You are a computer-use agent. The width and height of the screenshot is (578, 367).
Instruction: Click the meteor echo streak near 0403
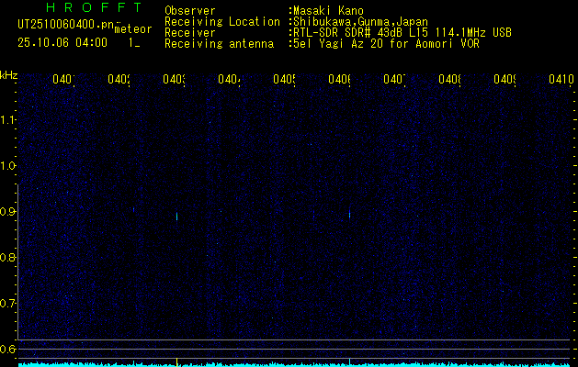tap(177, 217)
